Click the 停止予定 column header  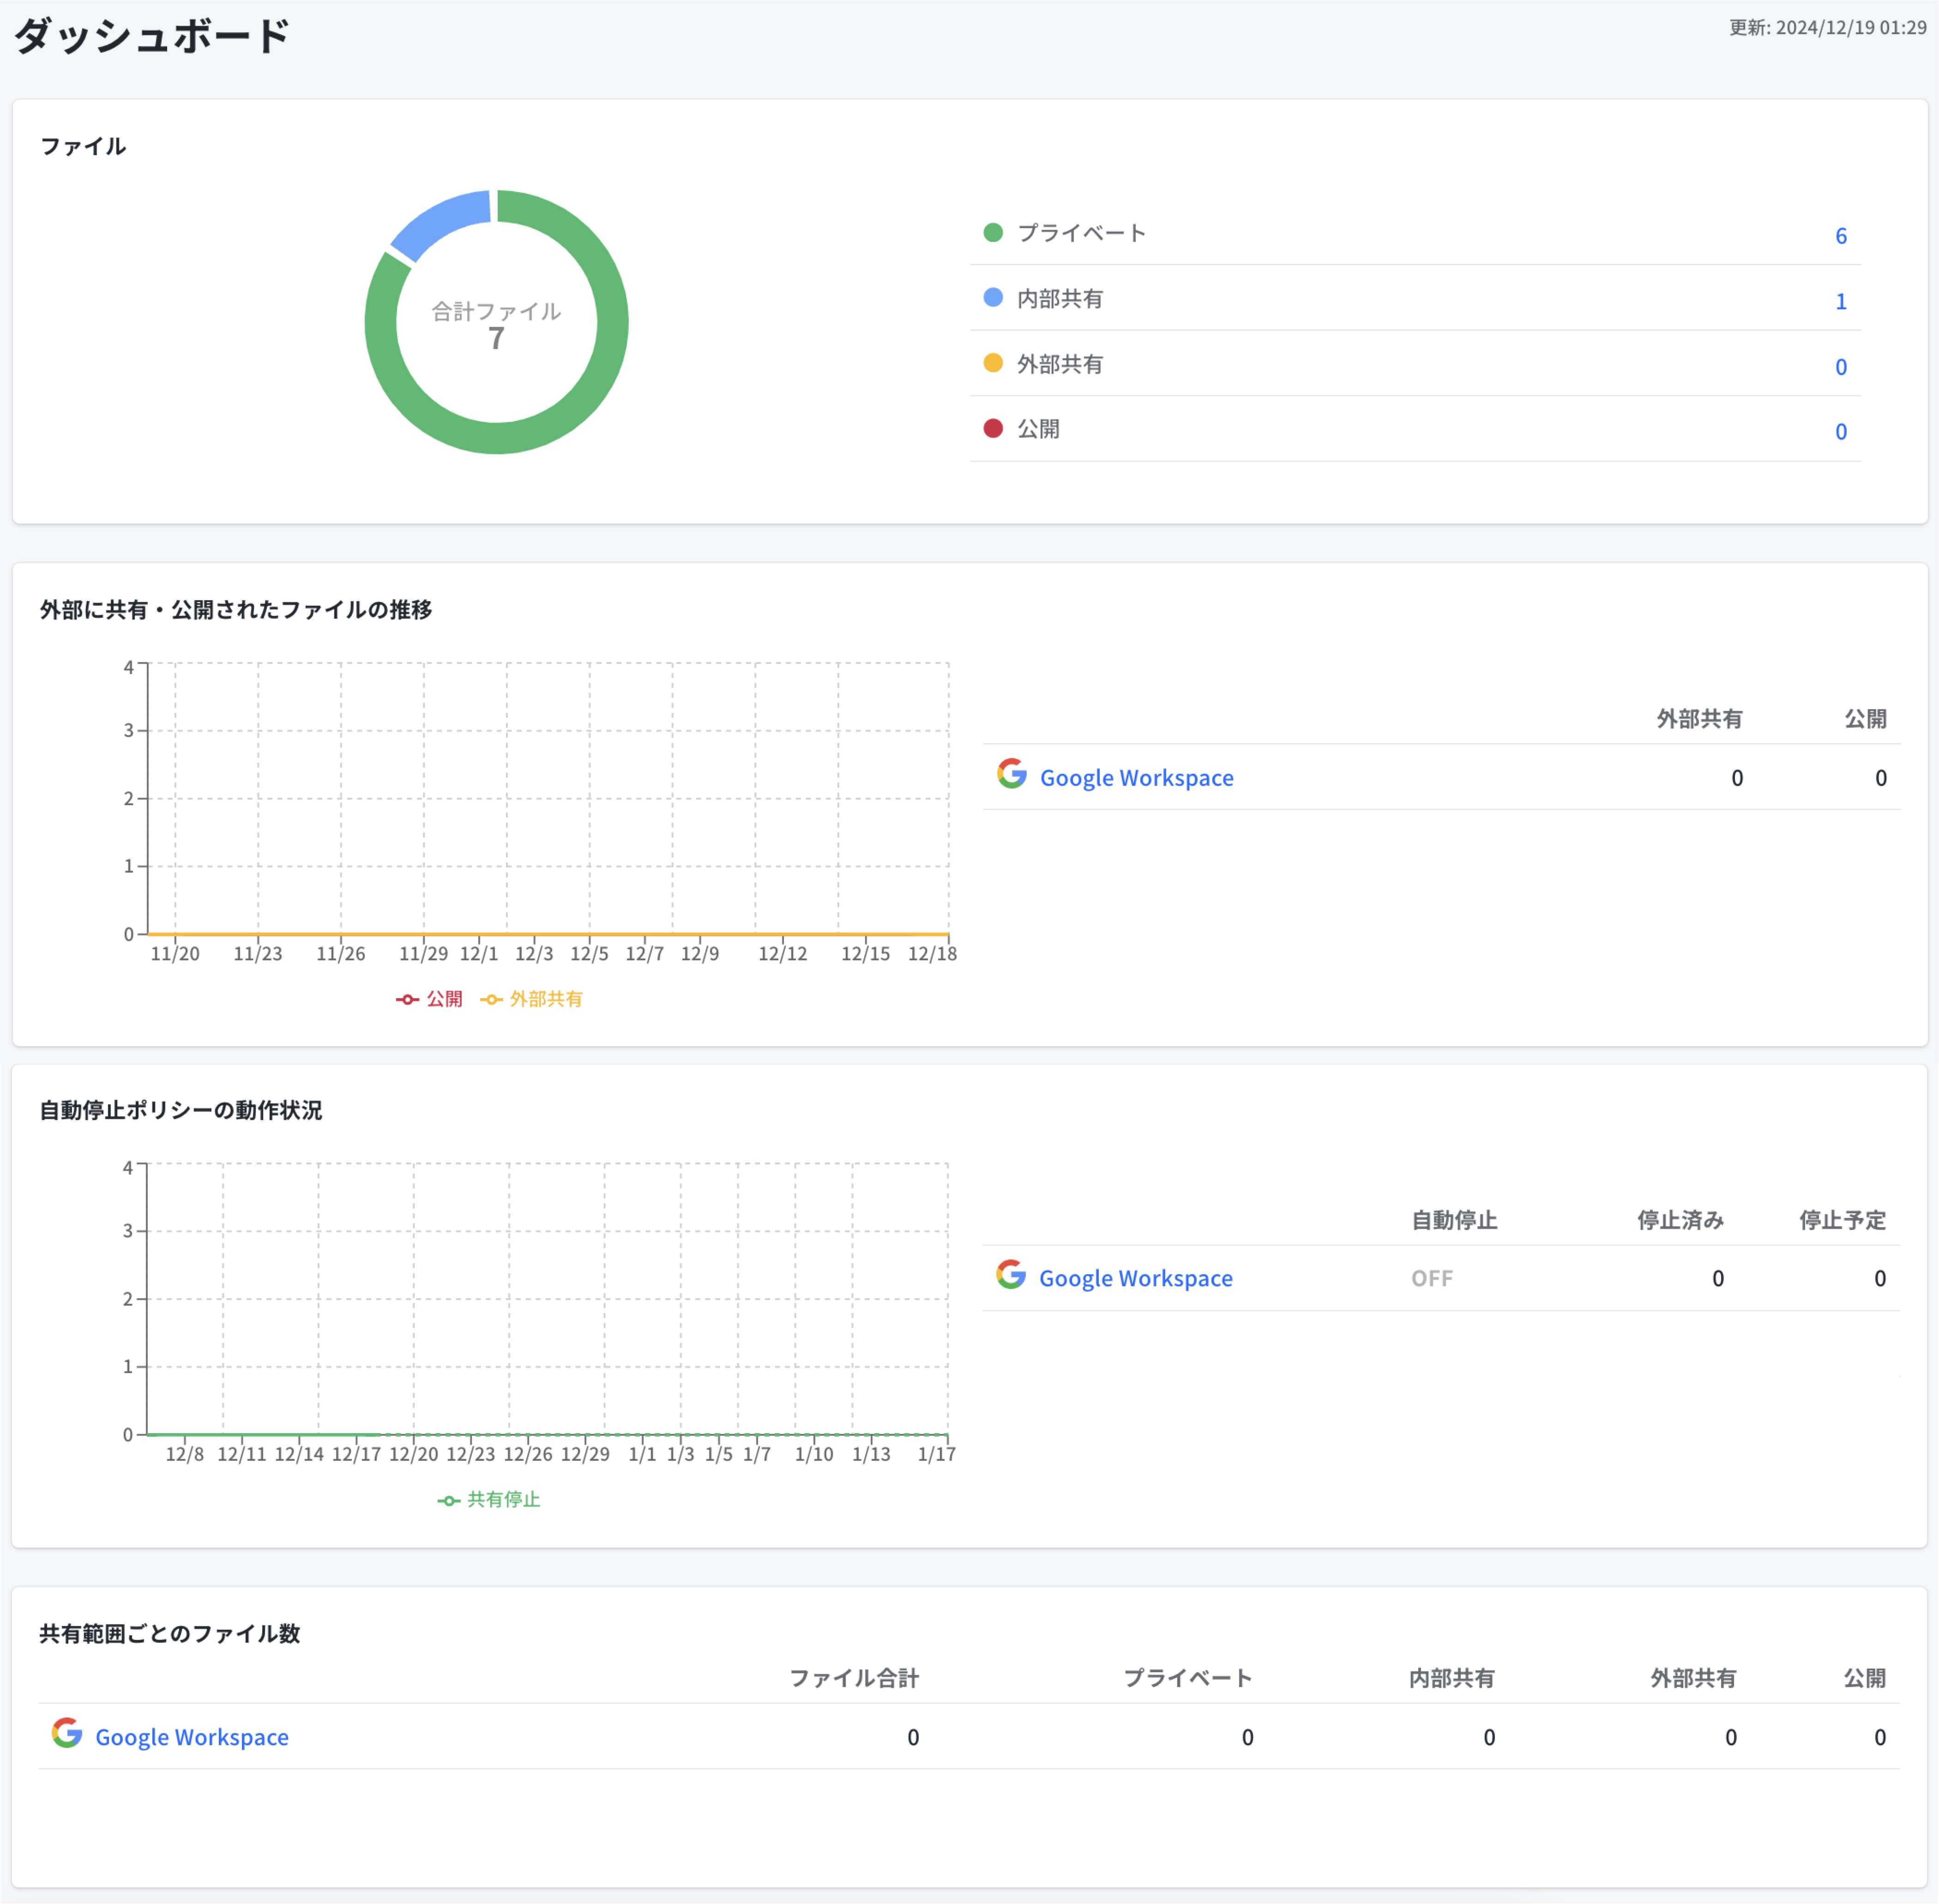pyautogui.click(x=1842, y=1219)
